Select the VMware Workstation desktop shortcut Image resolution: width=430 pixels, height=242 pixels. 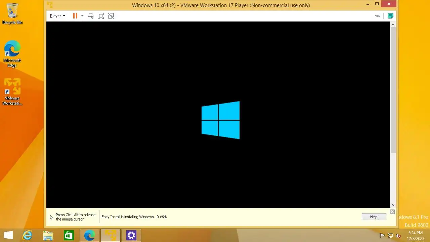point(12,92)
